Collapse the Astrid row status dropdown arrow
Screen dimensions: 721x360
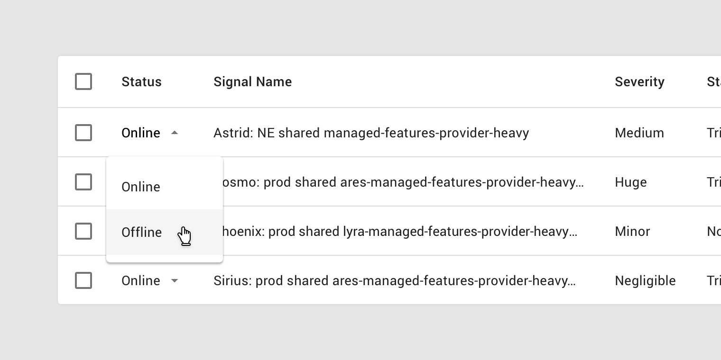[175, 133]
